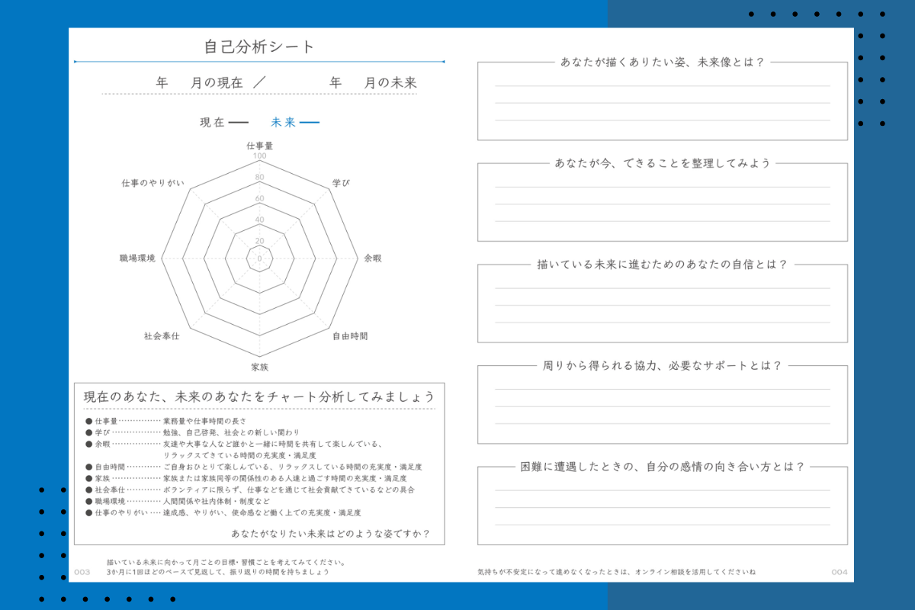Click the 自己分析シート title
The image size is (915, 610).
point(259,47)
